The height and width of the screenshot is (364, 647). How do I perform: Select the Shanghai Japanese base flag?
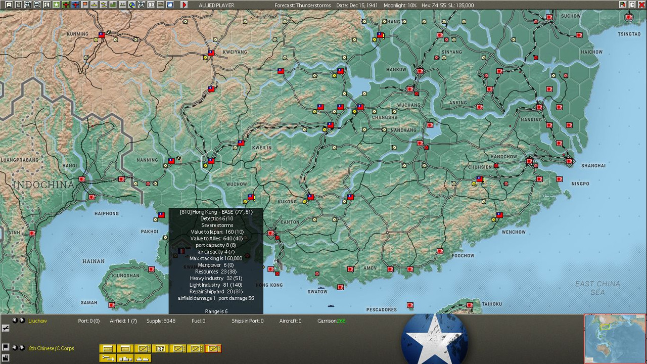[x=569, y=161]
